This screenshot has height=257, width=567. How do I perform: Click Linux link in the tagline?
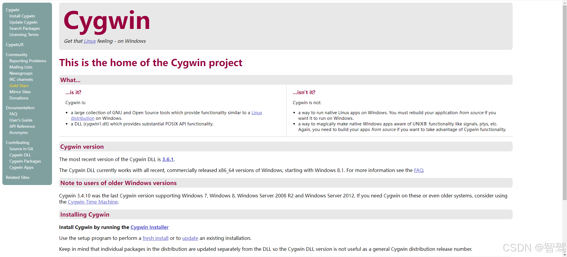click(x=90, y=41)
